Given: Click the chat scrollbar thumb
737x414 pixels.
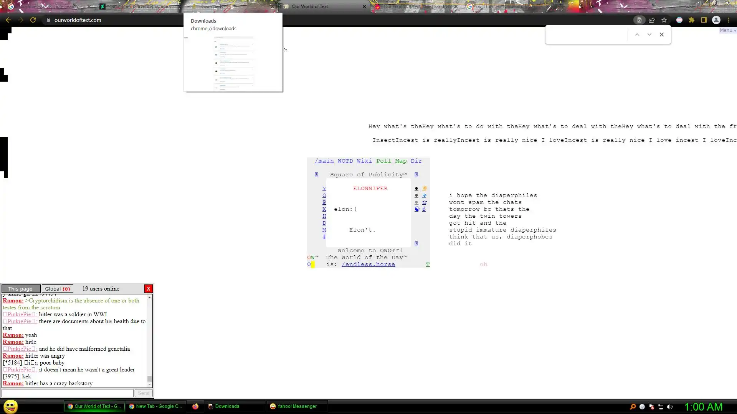Looking at the screenshot, I should 149,379.
